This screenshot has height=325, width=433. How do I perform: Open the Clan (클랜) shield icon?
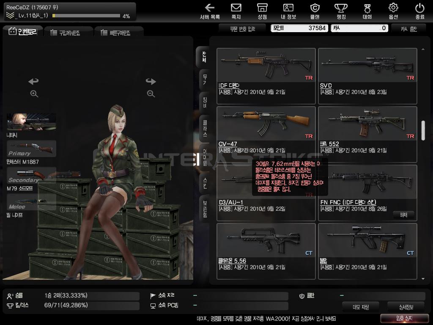click(315, 11)
